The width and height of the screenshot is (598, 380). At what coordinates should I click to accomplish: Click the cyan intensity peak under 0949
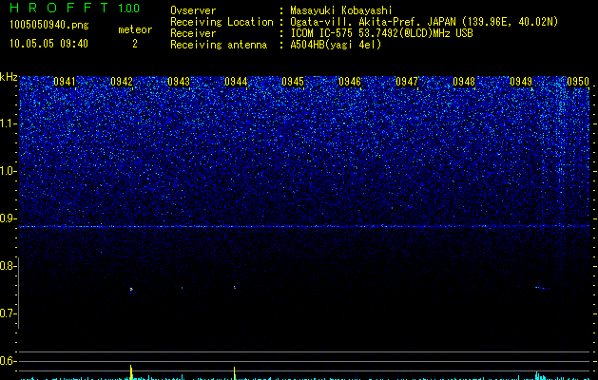(x=538, y=375)
